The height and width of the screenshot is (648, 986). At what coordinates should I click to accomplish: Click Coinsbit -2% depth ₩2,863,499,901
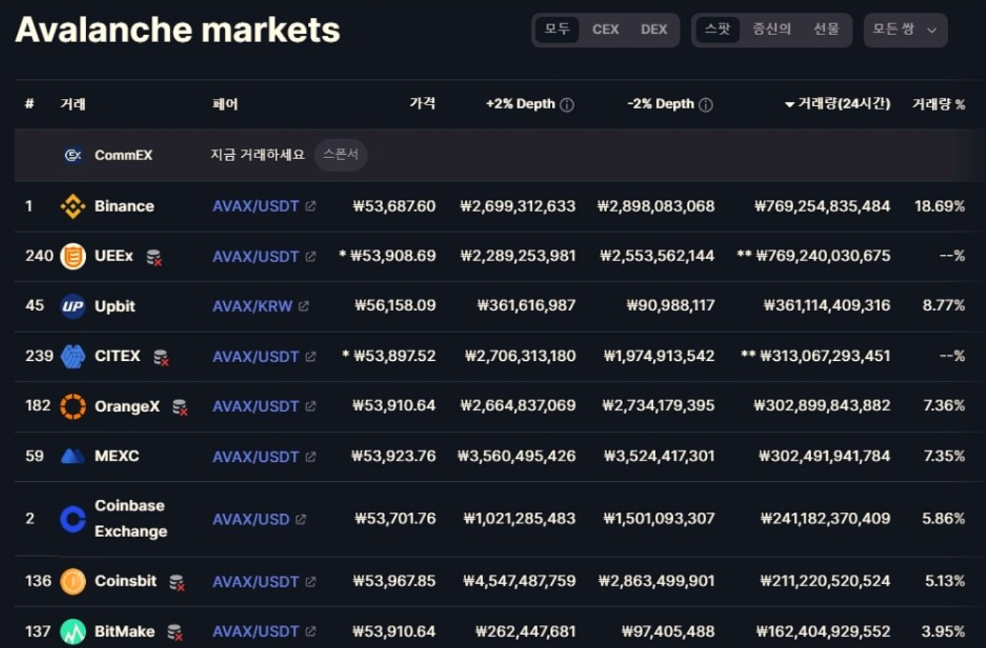tap(656, 581)
